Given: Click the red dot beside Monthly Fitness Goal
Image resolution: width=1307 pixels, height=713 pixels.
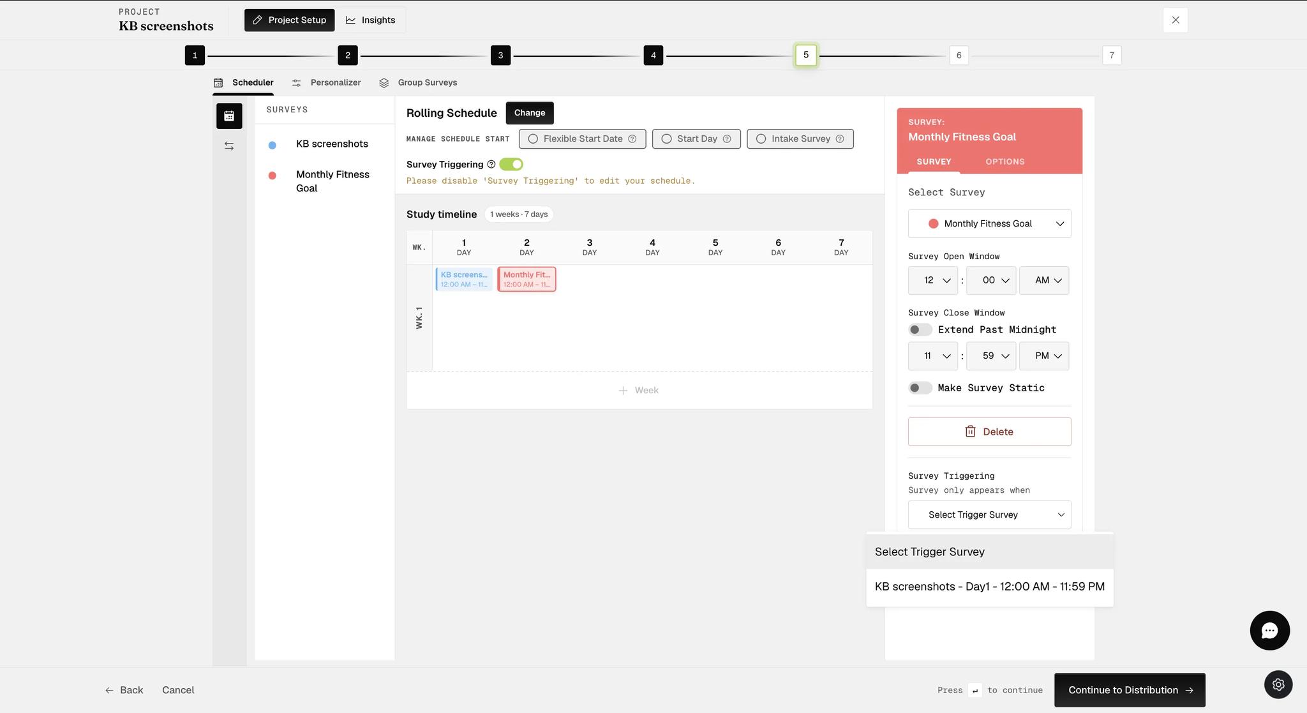Looking at the screenshot, I should (273, 176).
